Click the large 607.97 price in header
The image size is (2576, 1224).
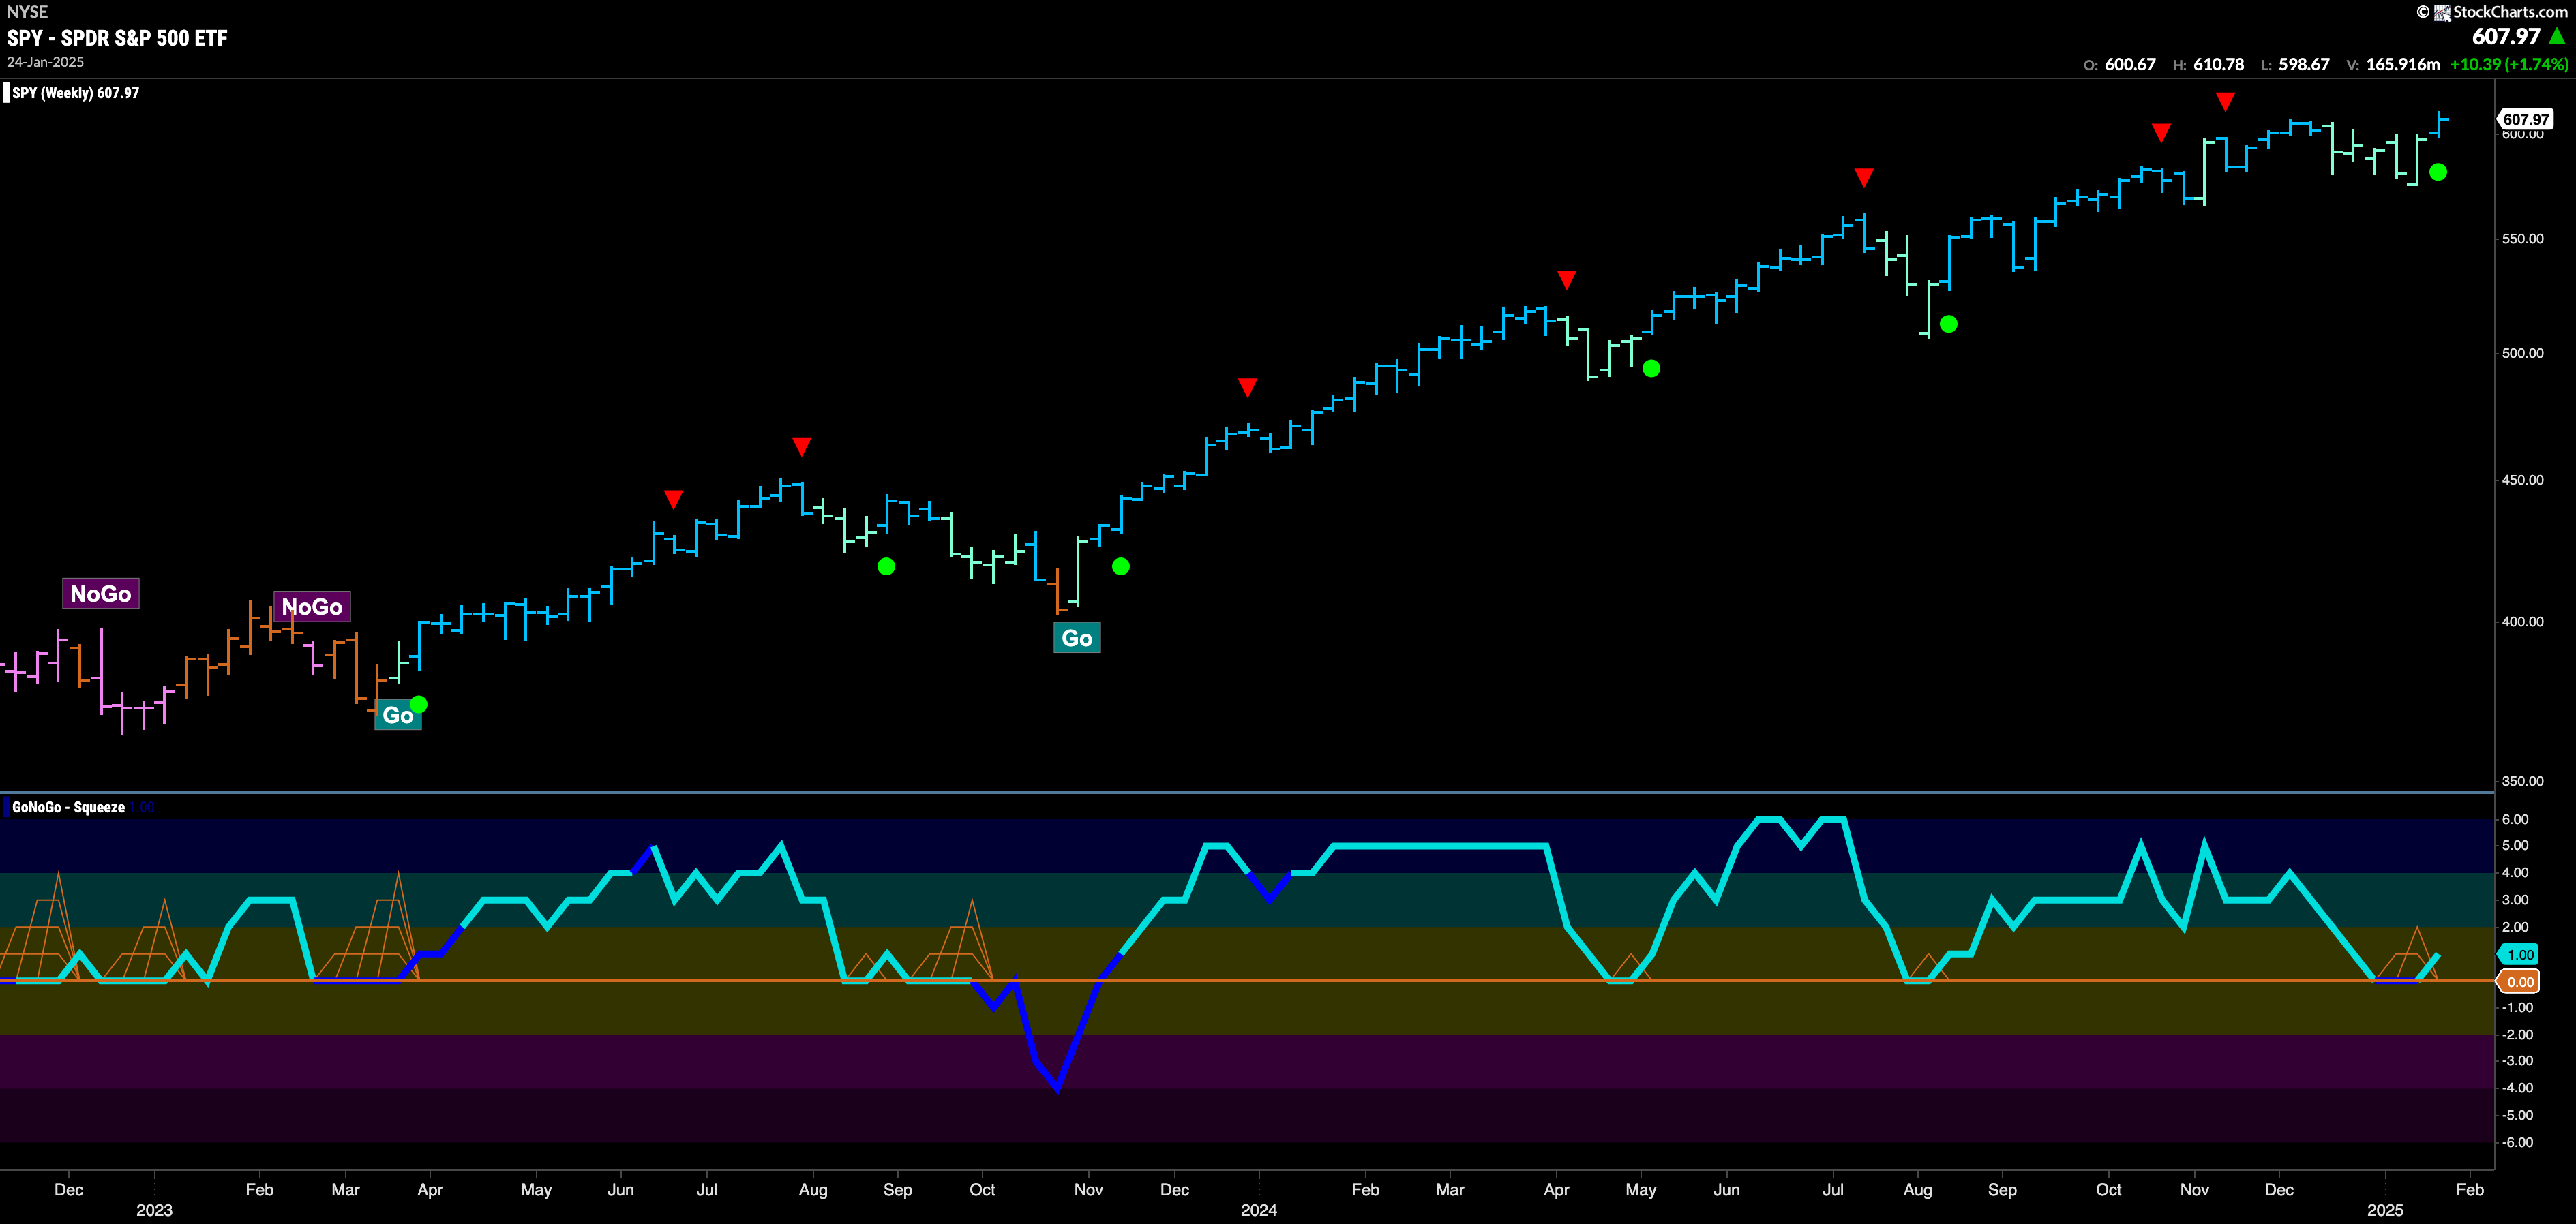(2506, 37)
